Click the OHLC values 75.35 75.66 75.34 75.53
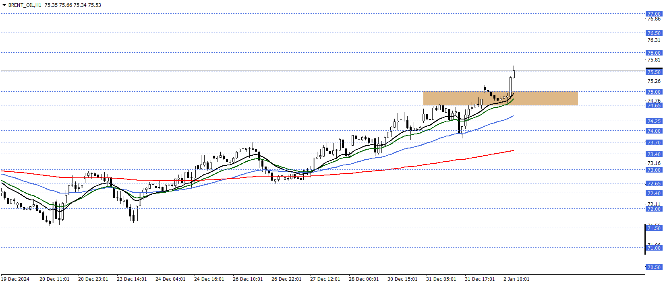This screenshot has width=665, height=284. click(73, 5)
